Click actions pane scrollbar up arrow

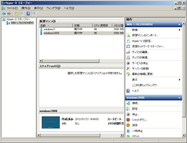click(x=184, y=23)
